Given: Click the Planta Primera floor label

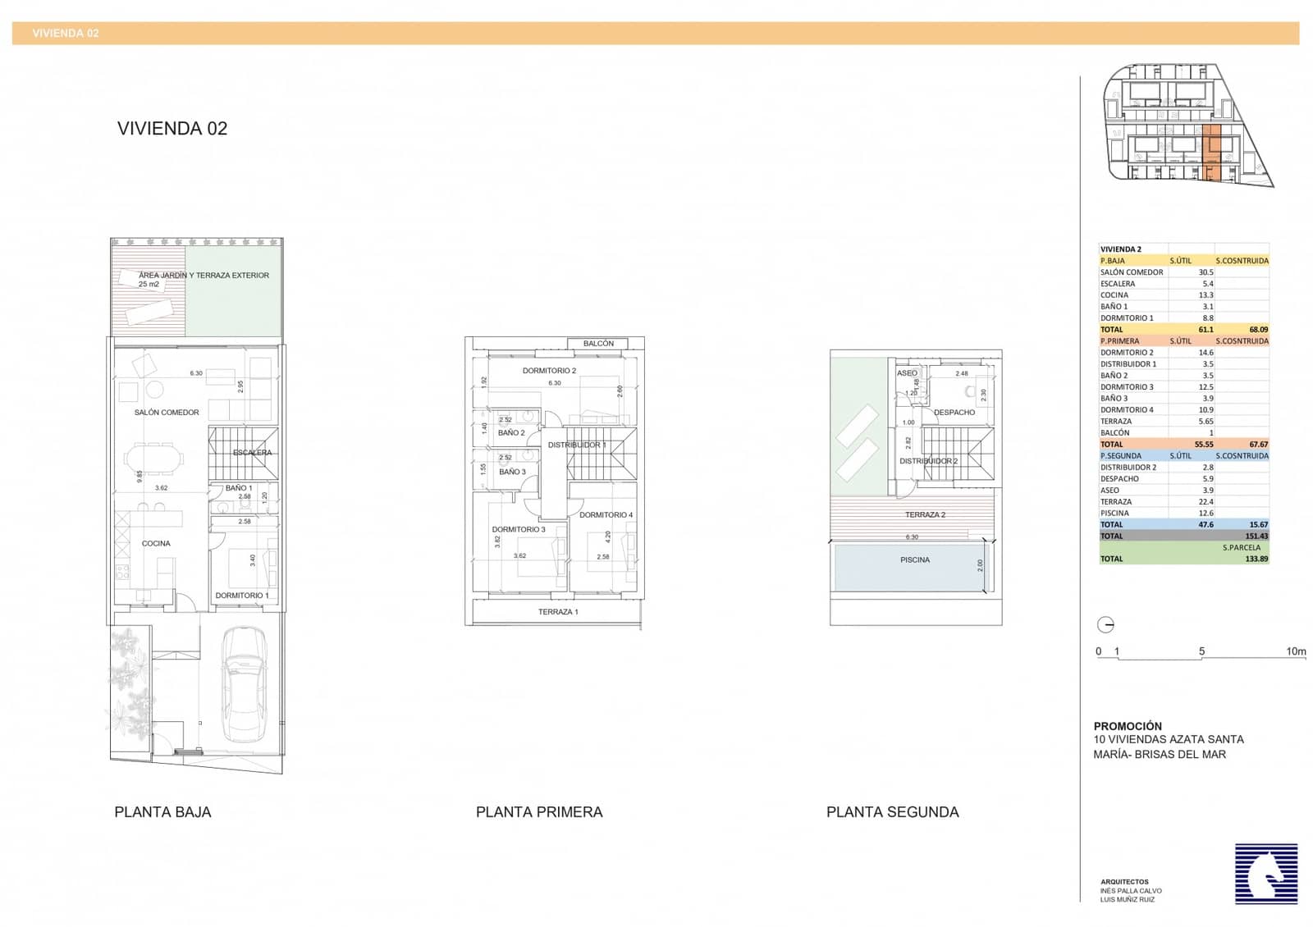Looking at the screenshot, I should (x=539, y=812).
